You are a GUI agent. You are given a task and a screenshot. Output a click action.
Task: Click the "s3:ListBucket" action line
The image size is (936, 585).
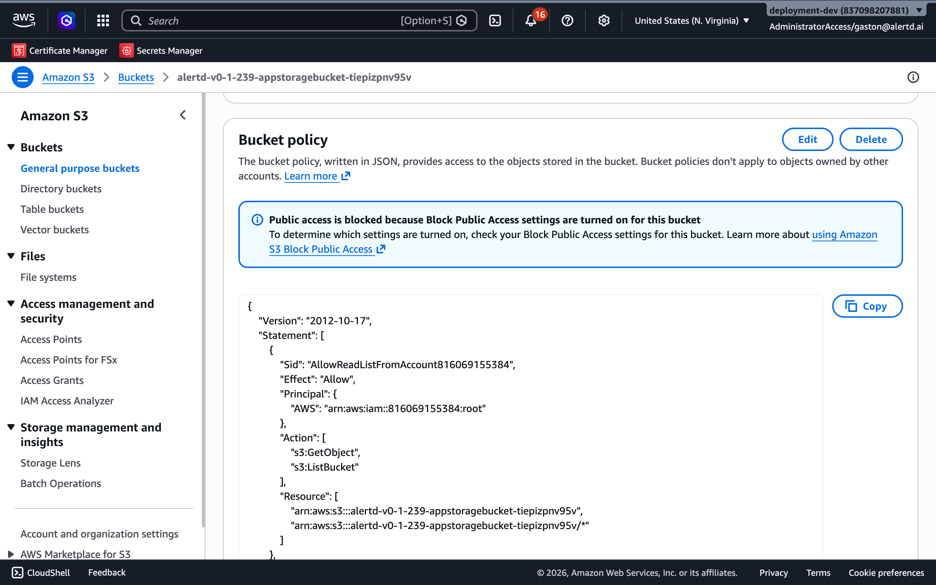(x=325, y=467)
